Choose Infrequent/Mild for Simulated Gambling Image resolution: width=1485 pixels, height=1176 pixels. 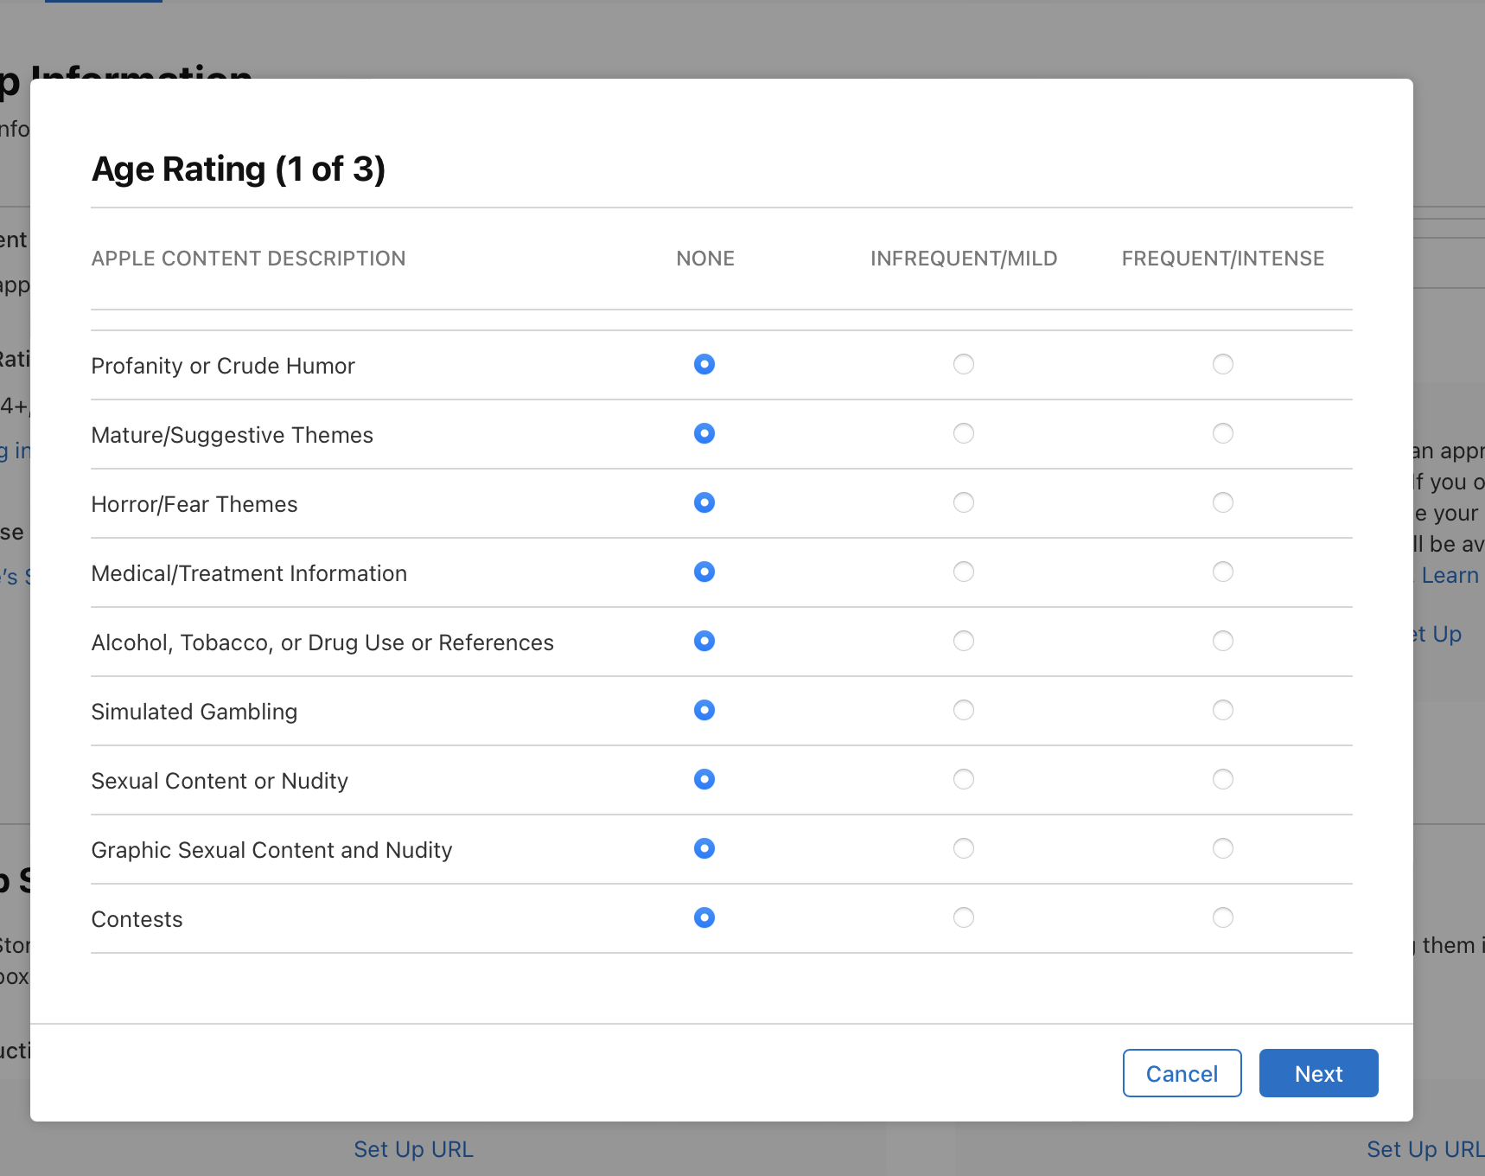pyautogui.click(x=964, y=710)
